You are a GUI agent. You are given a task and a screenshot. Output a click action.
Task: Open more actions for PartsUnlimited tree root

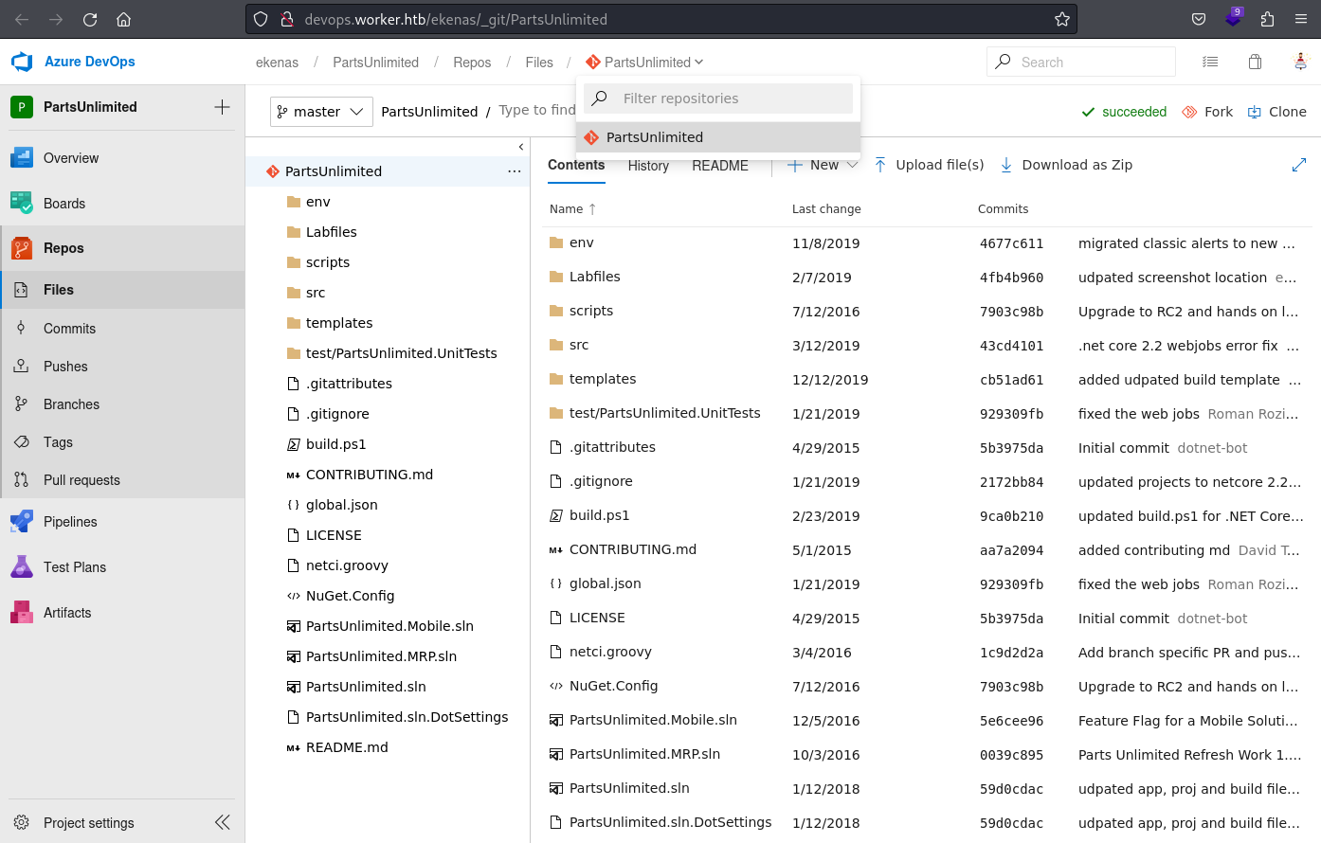(x=515, y=171)
